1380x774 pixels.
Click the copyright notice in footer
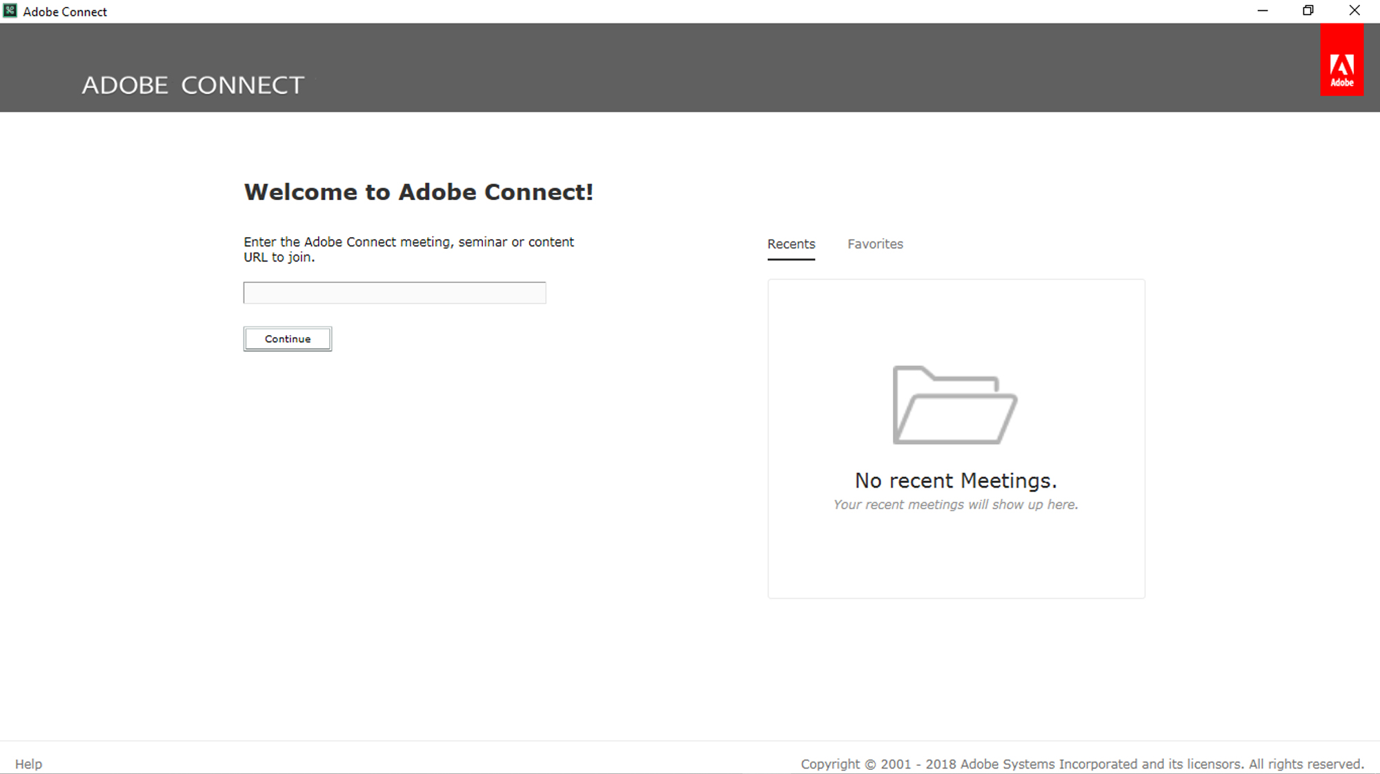coord(1082,764)
